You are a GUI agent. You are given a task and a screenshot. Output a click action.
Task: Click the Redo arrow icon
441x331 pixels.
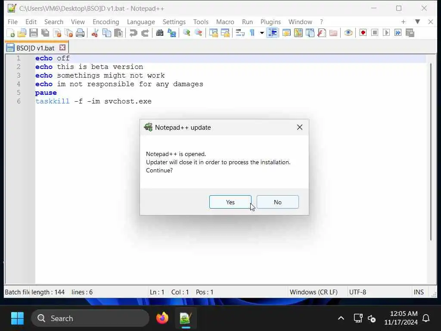pyautogui.click(x=145, y=33)
